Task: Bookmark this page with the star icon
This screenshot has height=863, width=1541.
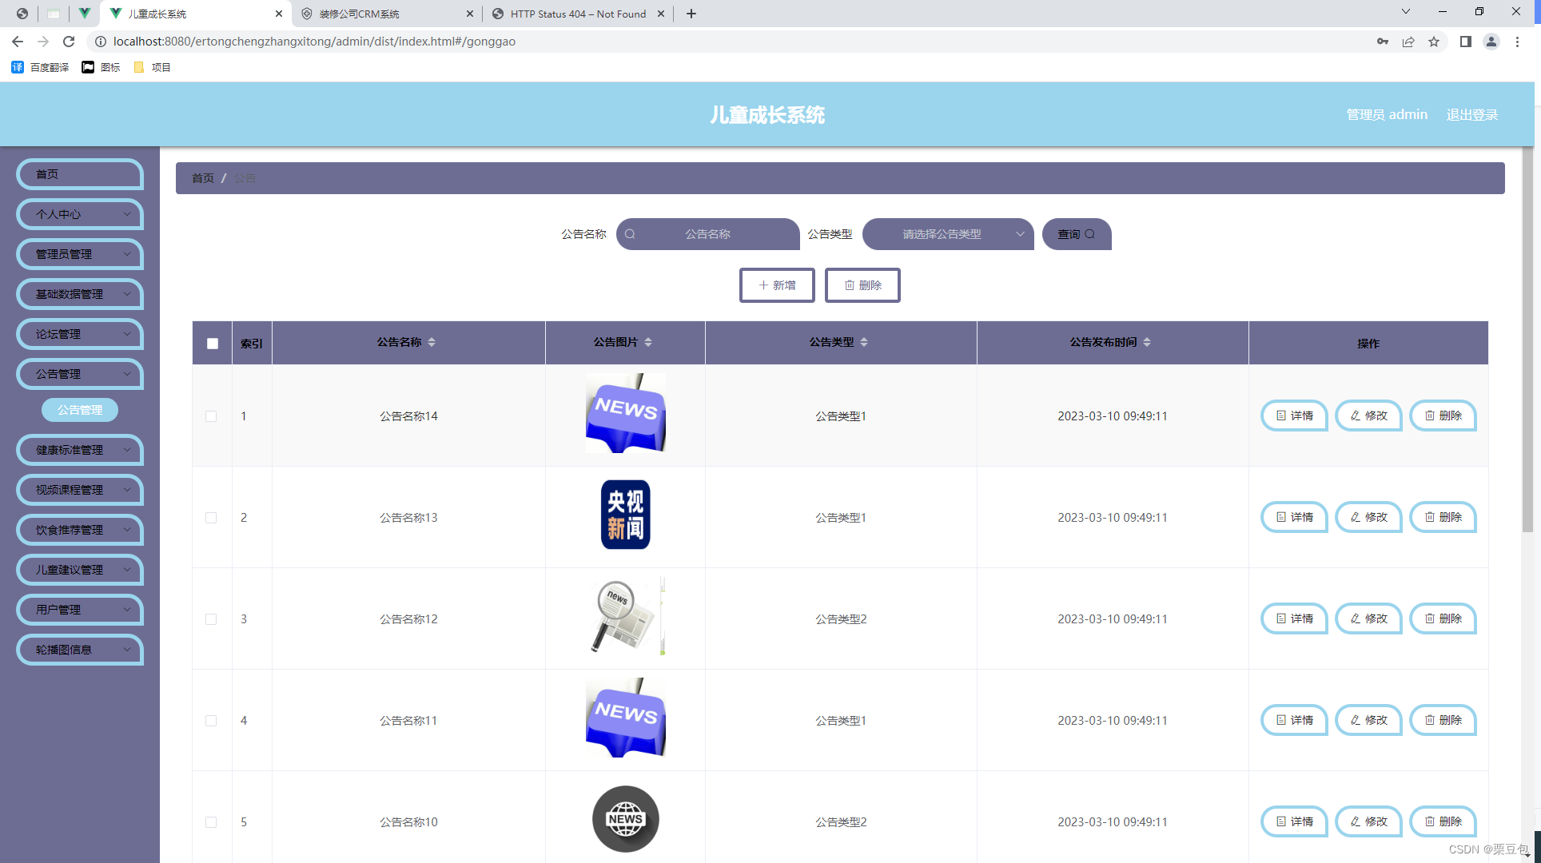Action: point(1434,42)
